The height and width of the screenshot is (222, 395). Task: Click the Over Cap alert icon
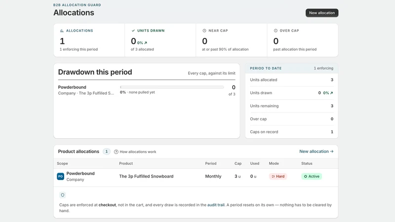276,31
